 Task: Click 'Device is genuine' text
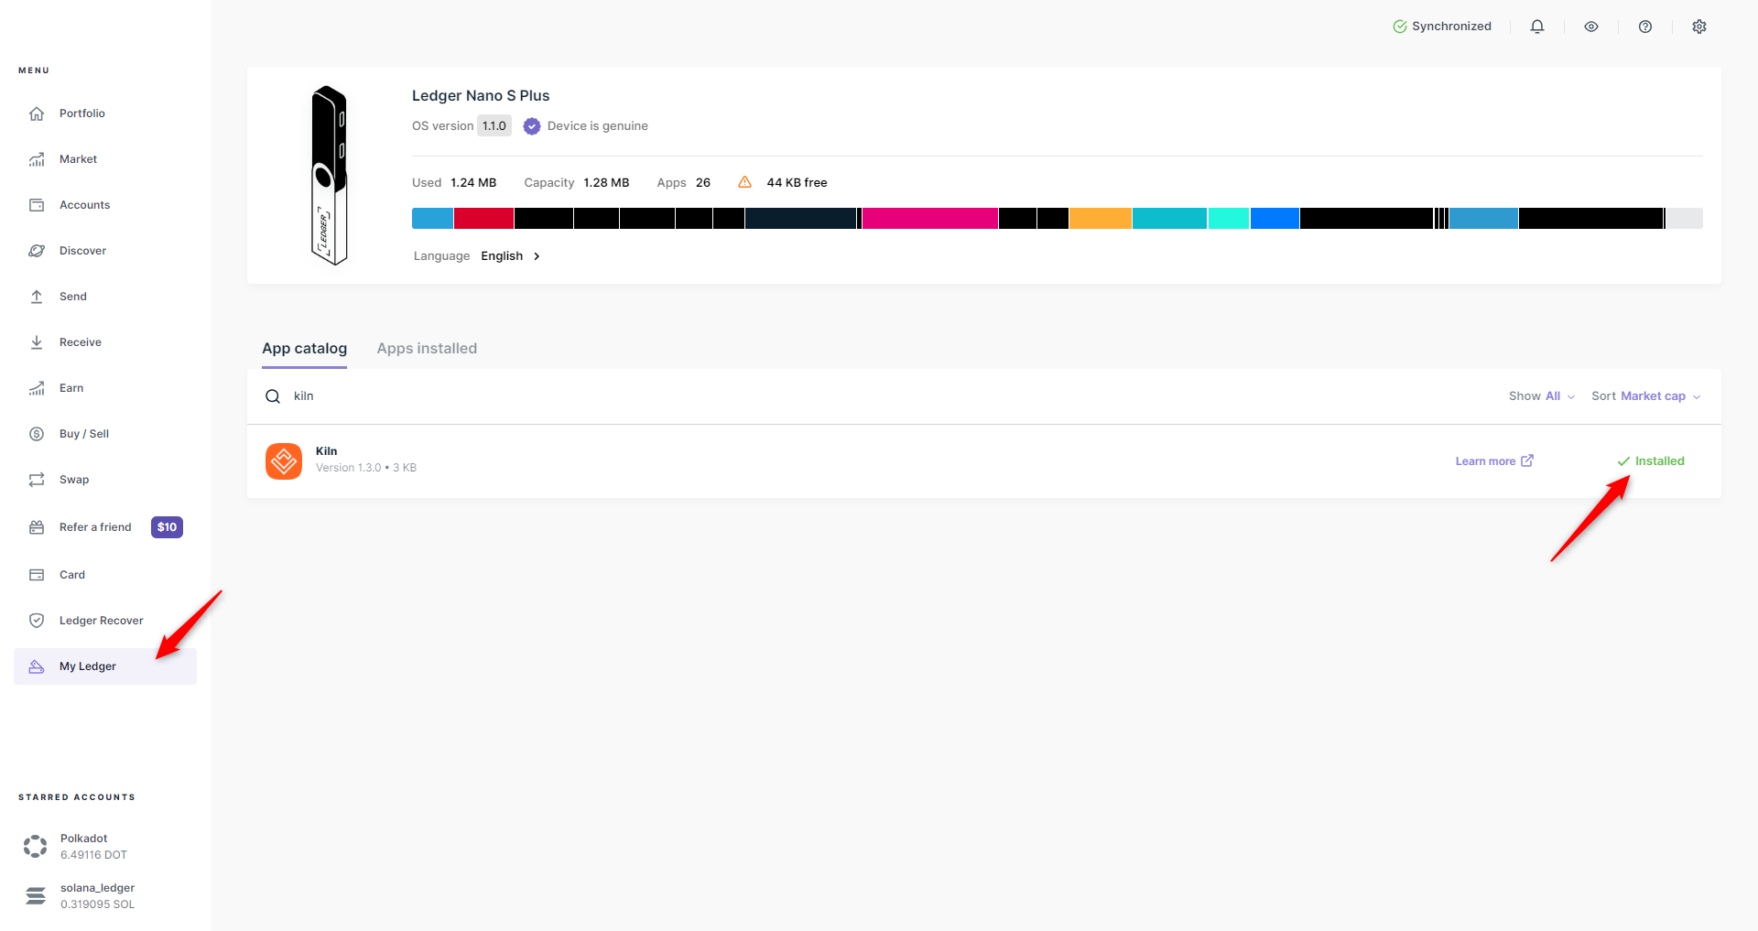(597, 126)
